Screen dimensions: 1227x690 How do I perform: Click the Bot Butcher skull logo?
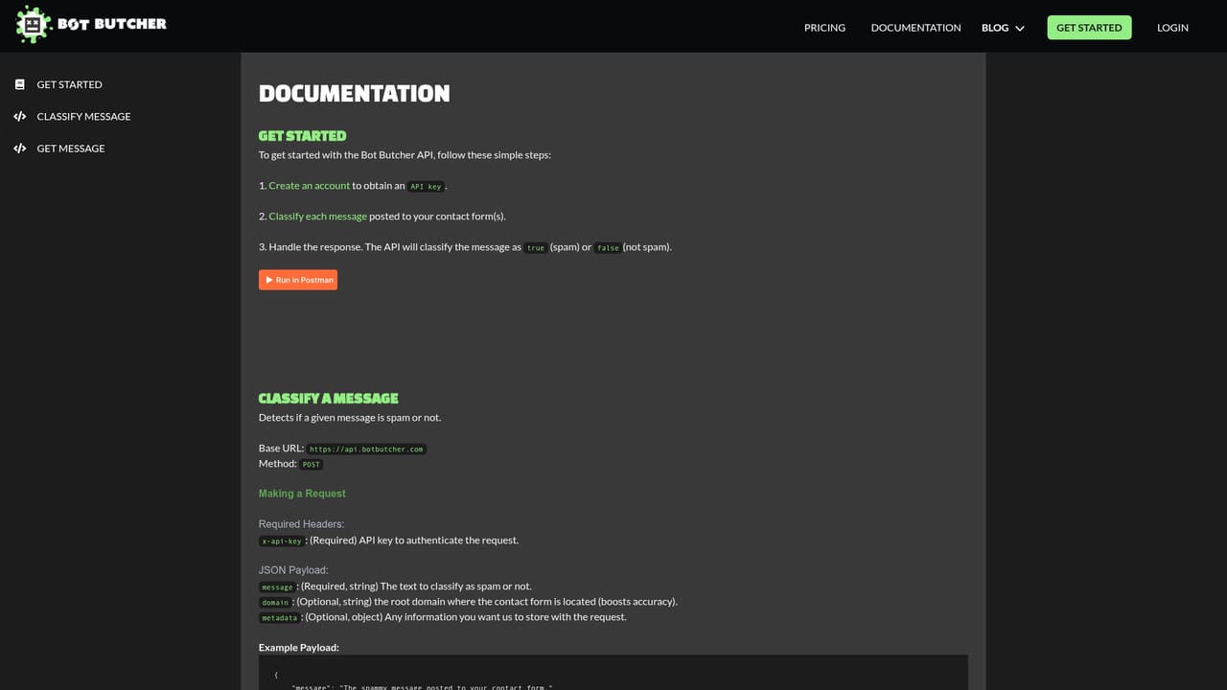click(x=33, y=26)
